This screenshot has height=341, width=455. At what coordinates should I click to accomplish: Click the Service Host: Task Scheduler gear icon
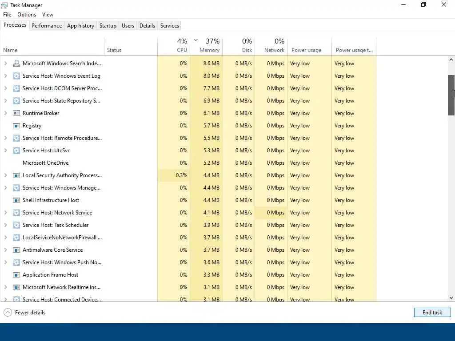click(16, 225)
